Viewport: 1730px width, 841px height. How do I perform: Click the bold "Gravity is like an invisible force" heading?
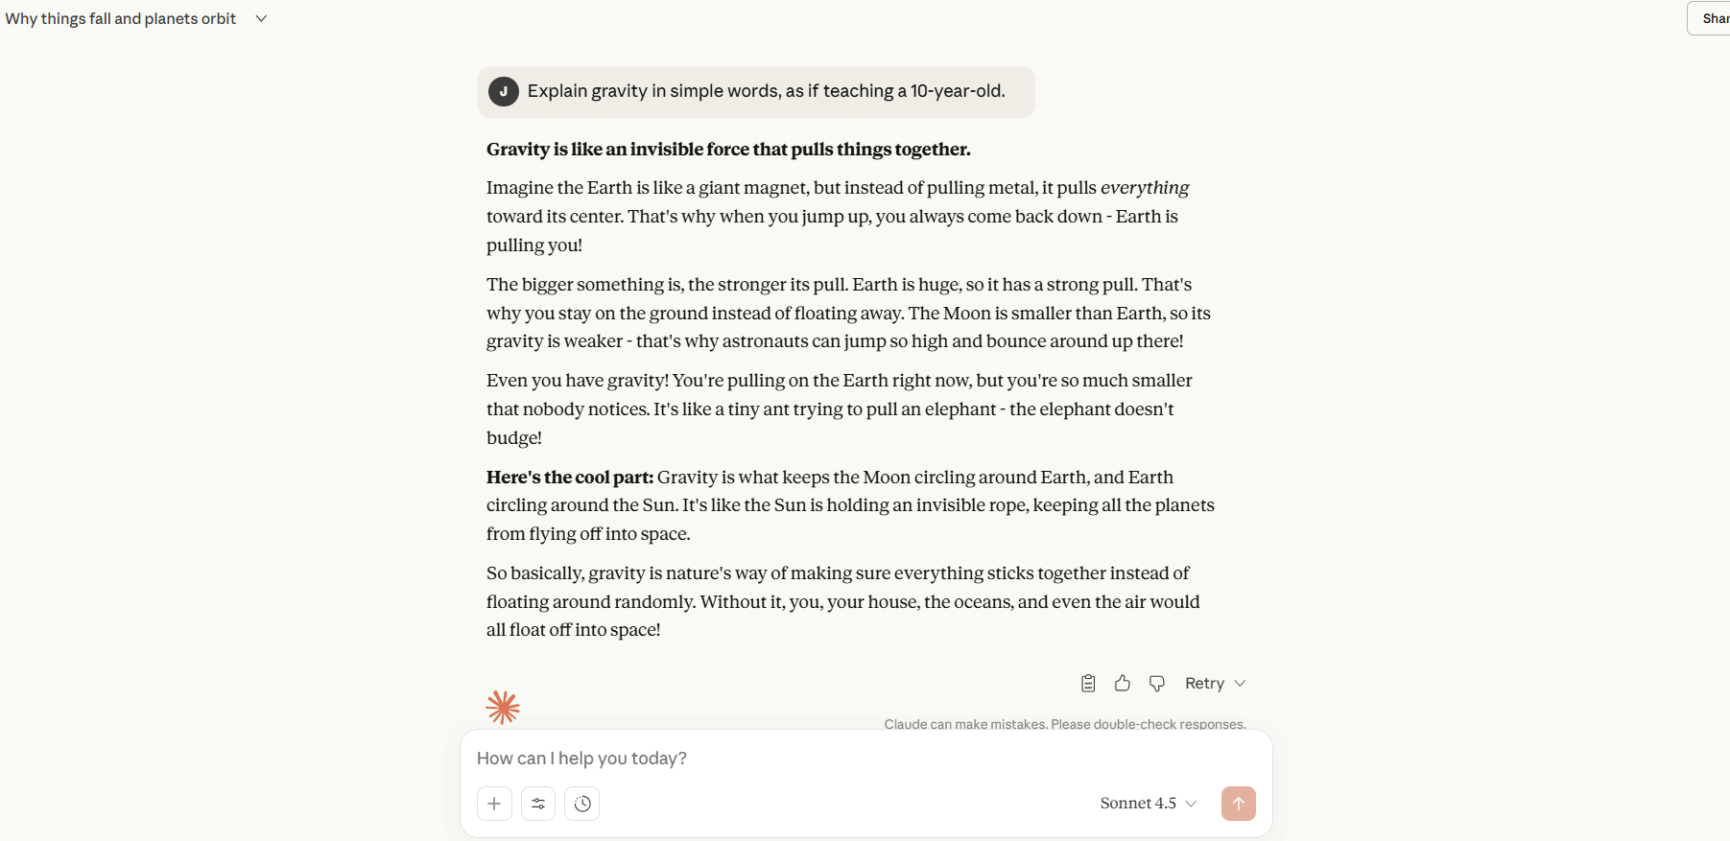coord(728,150)
